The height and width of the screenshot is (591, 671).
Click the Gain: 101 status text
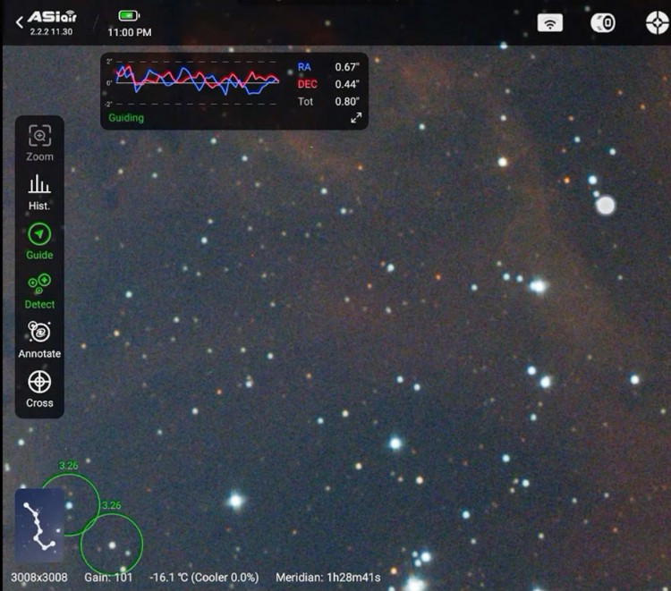click(x=108, y=578)
